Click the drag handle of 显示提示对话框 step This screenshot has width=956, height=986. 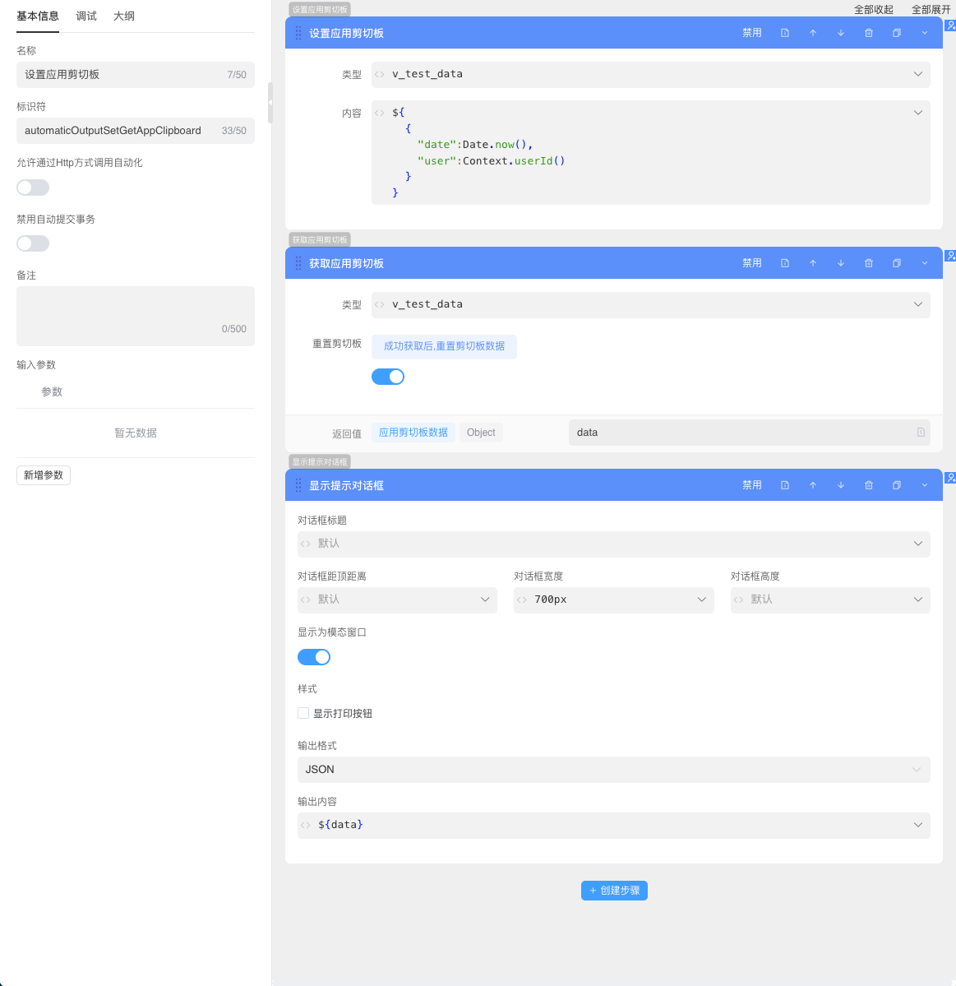coord(298,485)
